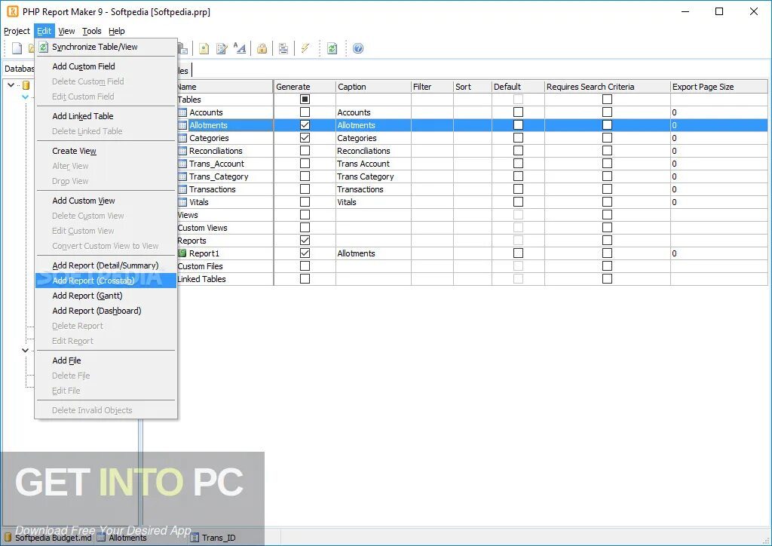Choose Add Report (Dashboard)
Image resolution: width=772 pixels, height=546 pixels.
point(106,311)
